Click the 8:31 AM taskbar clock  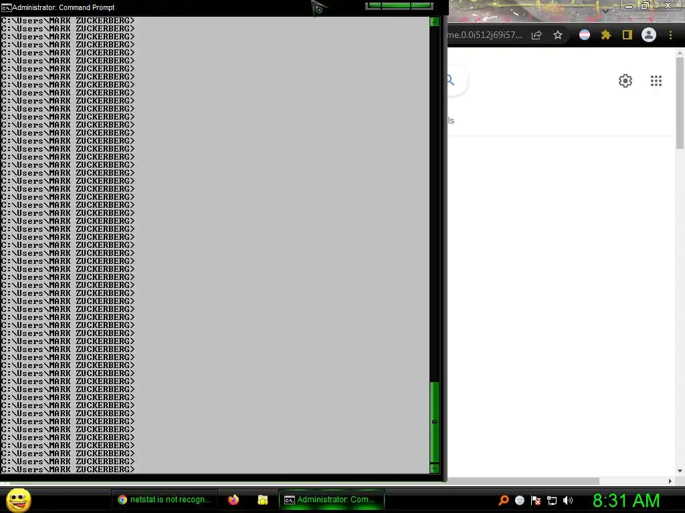626,500
